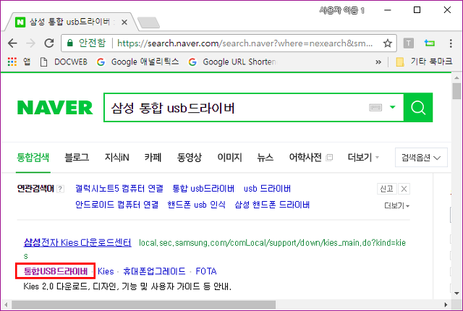Click the horizontal scrollbar left arrow
This screenshot has width=463, height=311.
point(6,304)
